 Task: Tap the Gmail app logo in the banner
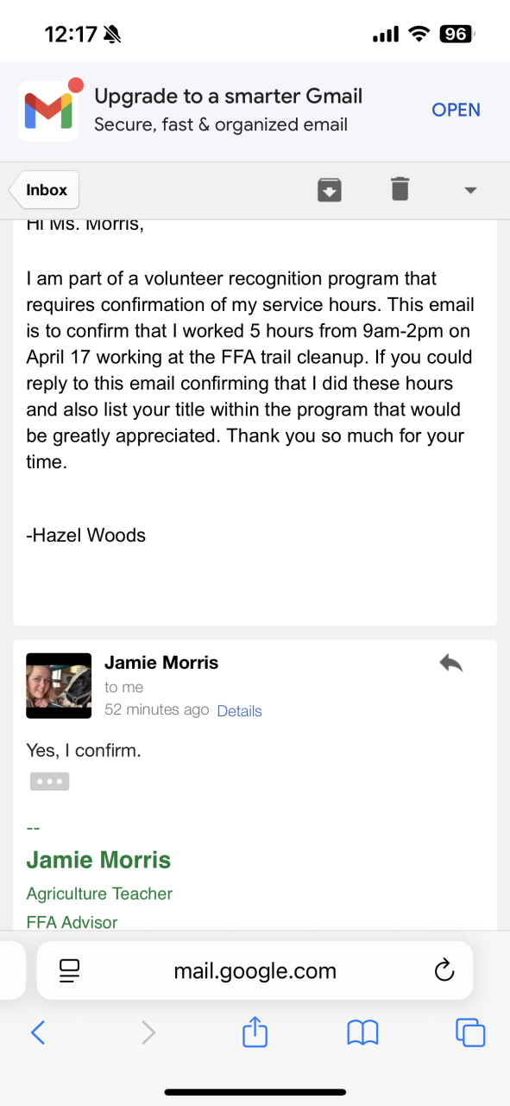coord(48,109)
